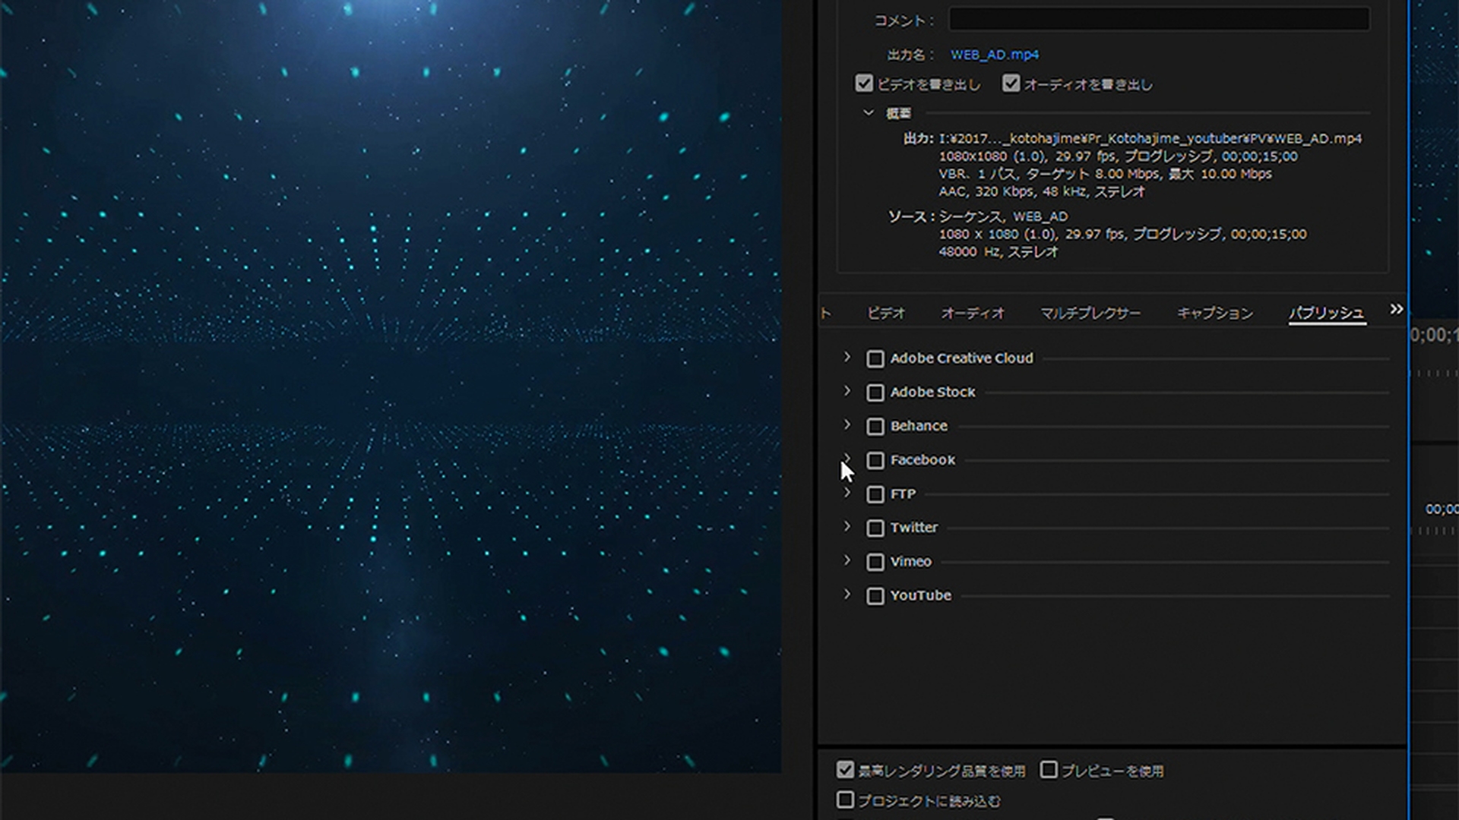This screenshot has width=1459, height=820.
Task: Expand the Behance publish settings
Action: pyautogui.click(x=847, y=425)
